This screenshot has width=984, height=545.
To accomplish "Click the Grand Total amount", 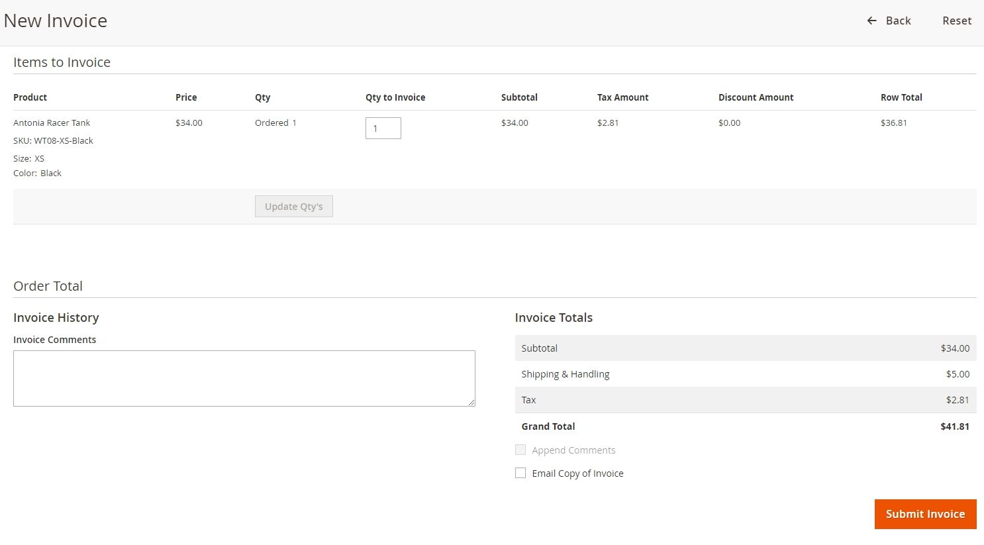I will (x=955, y=426).
